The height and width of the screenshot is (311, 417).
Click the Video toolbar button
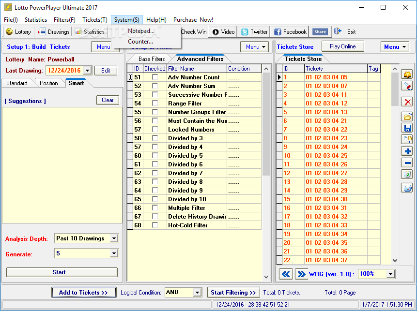pos(223,32)
